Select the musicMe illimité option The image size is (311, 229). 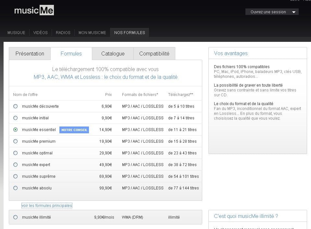click(15, 217)
